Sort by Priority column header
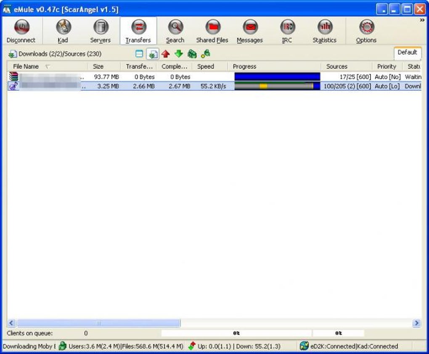This screenshot has width=429, height=354. (387, 66)
